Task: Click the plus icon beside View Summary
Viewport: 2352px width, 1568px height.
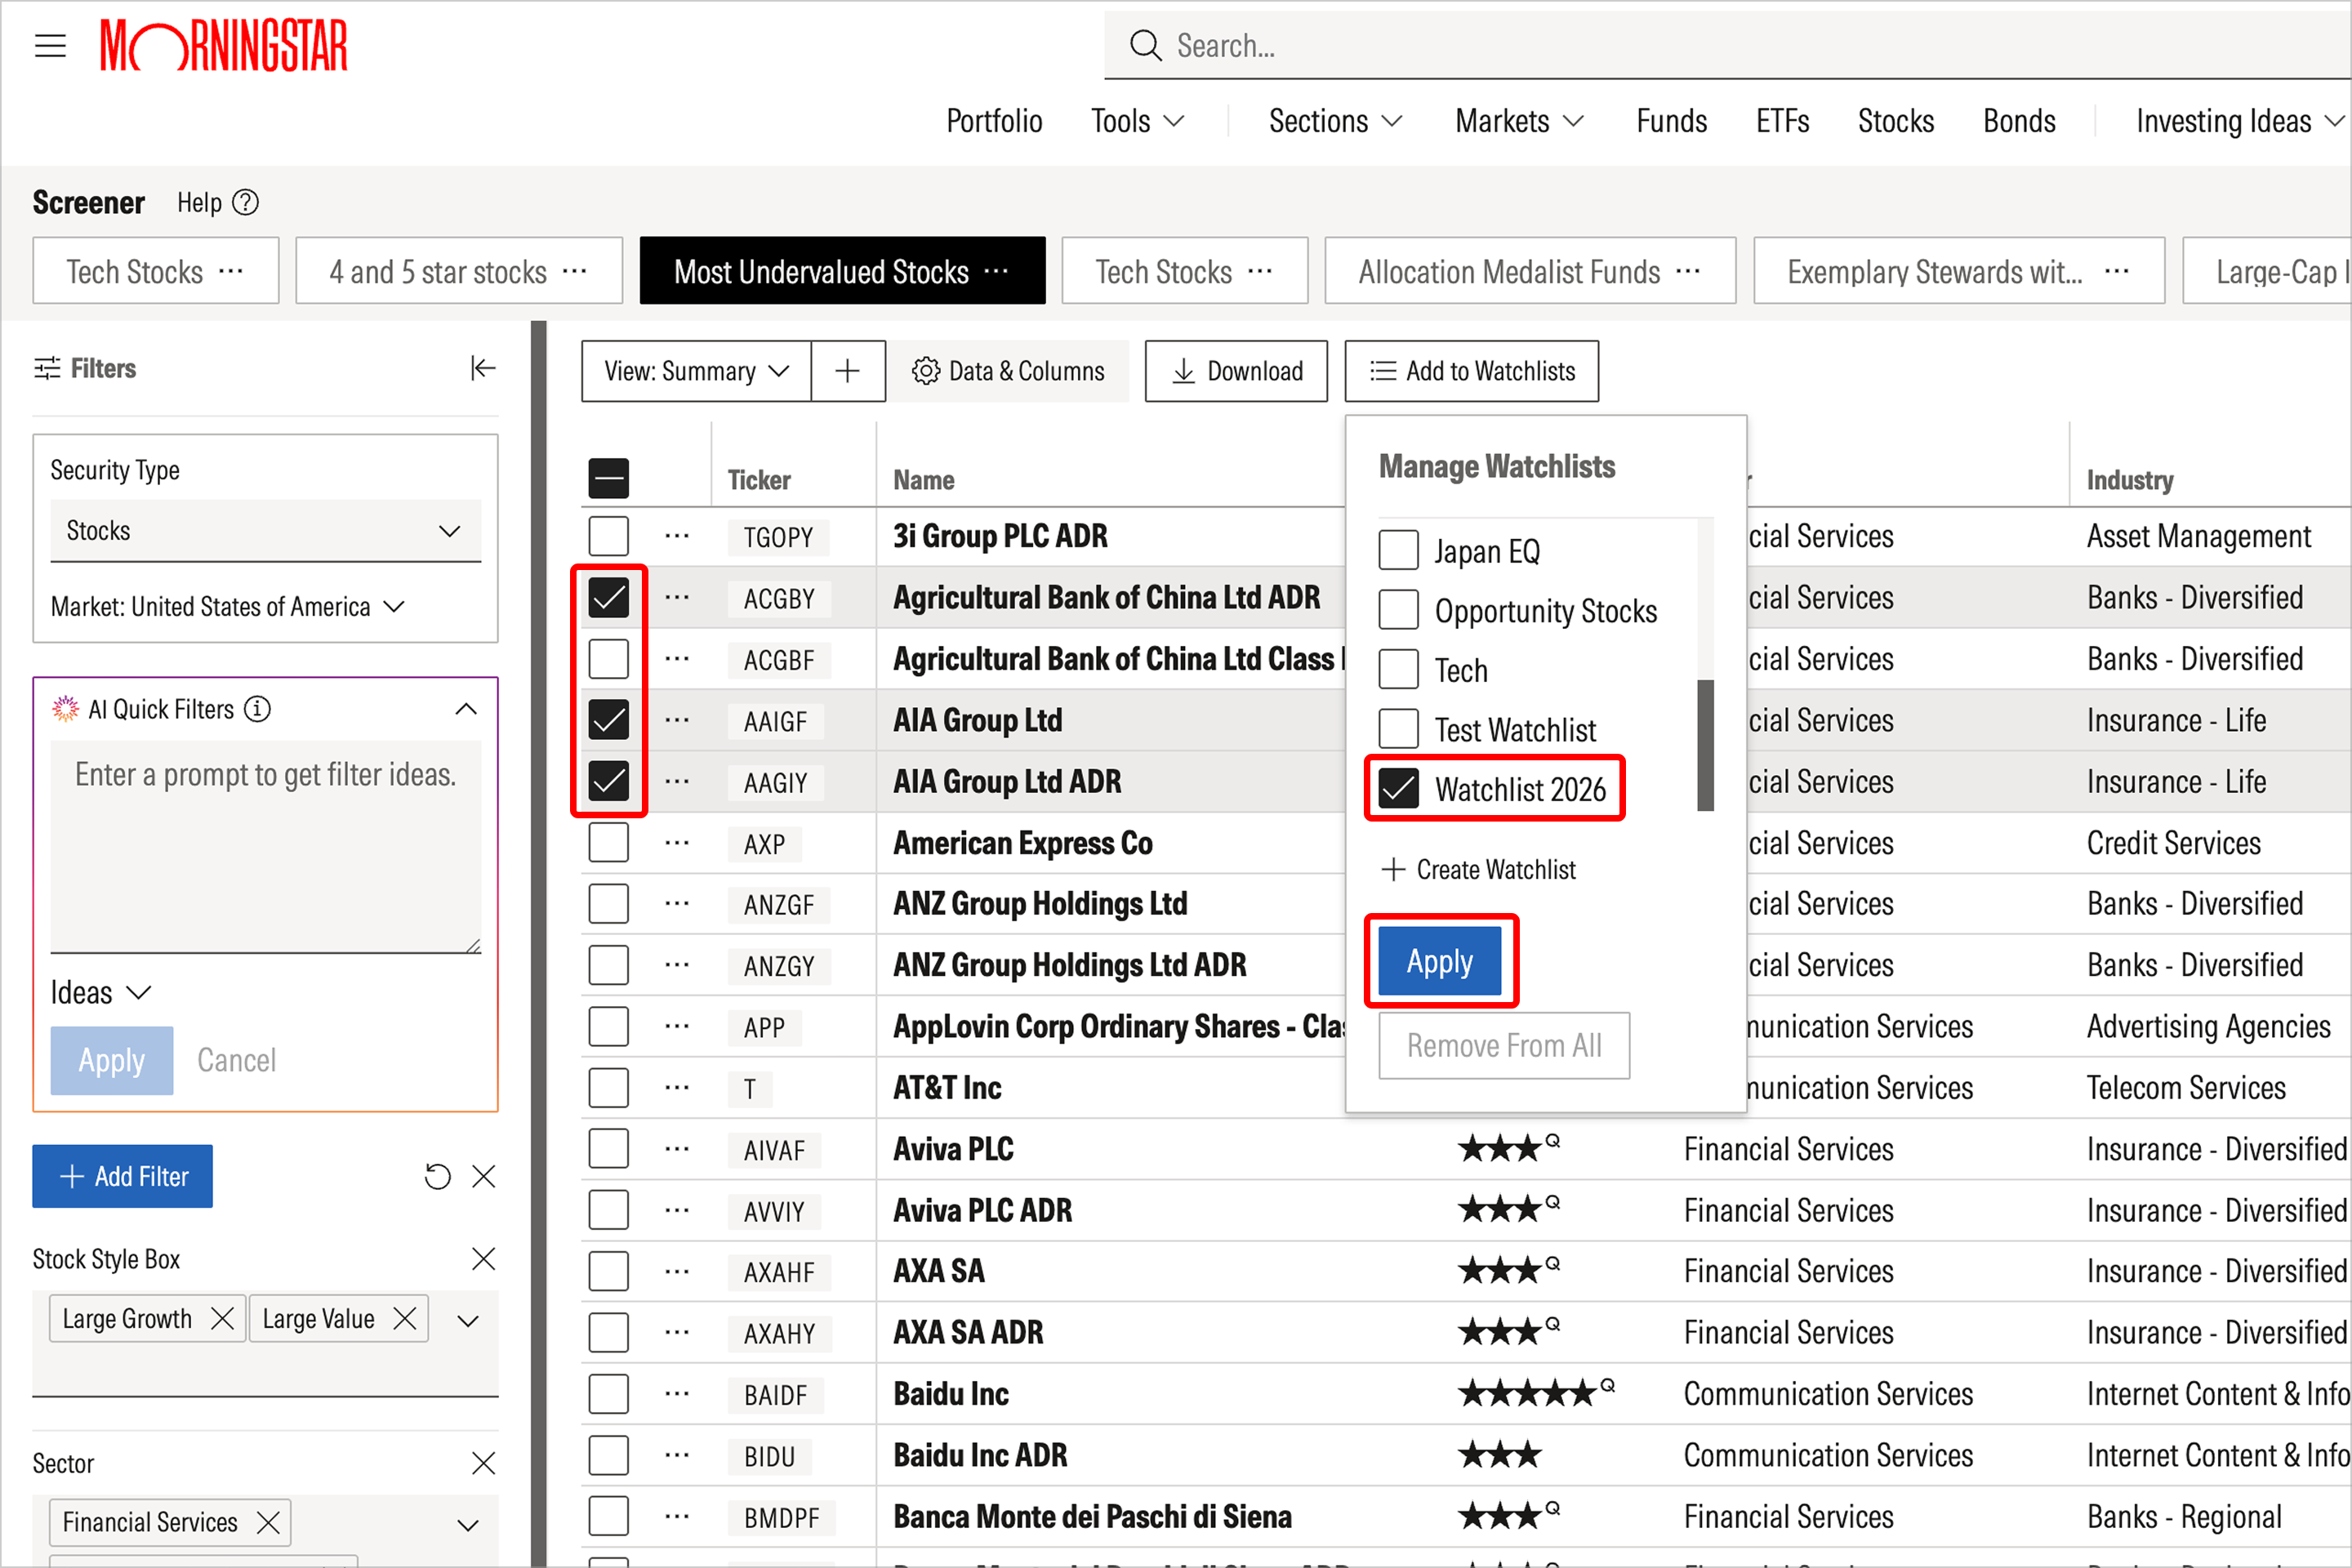Action: click(848, 371)
